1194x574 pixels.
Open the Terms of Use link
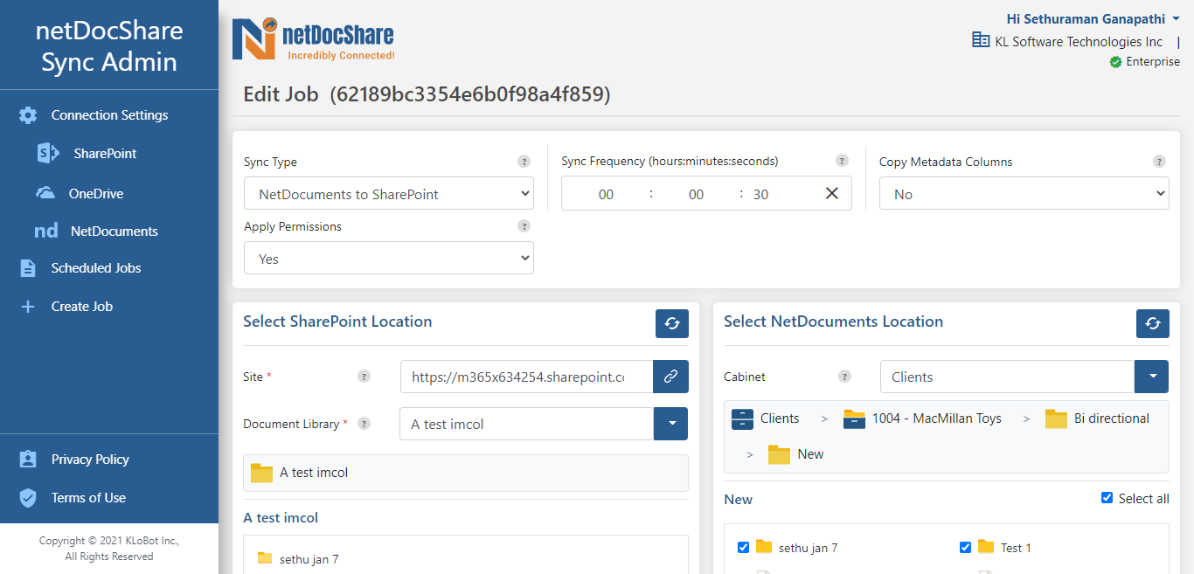[x=88, y=498]
